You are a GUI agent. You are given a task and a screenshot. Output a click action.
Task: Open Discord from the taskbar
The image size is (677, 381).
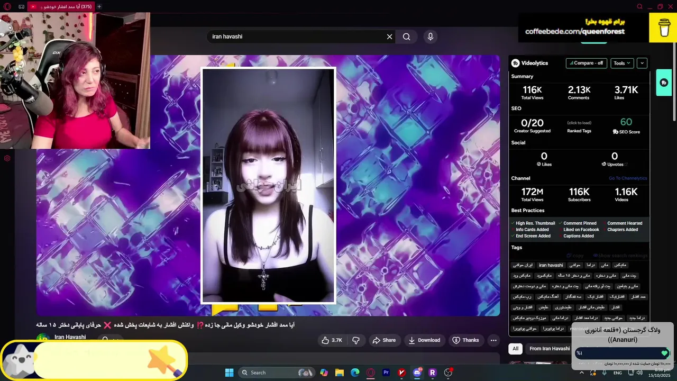coord(417,373)
